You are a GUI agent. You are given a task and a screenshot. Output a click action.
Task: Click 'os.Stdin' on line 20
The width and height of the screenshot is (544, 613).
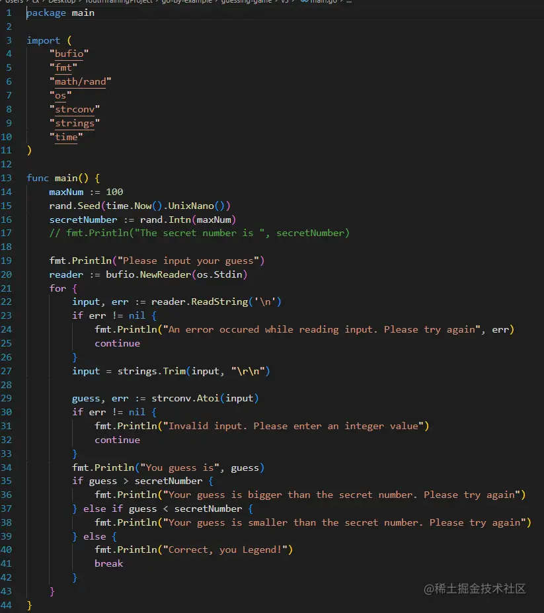pyautogui.click(x=219, y=274)
